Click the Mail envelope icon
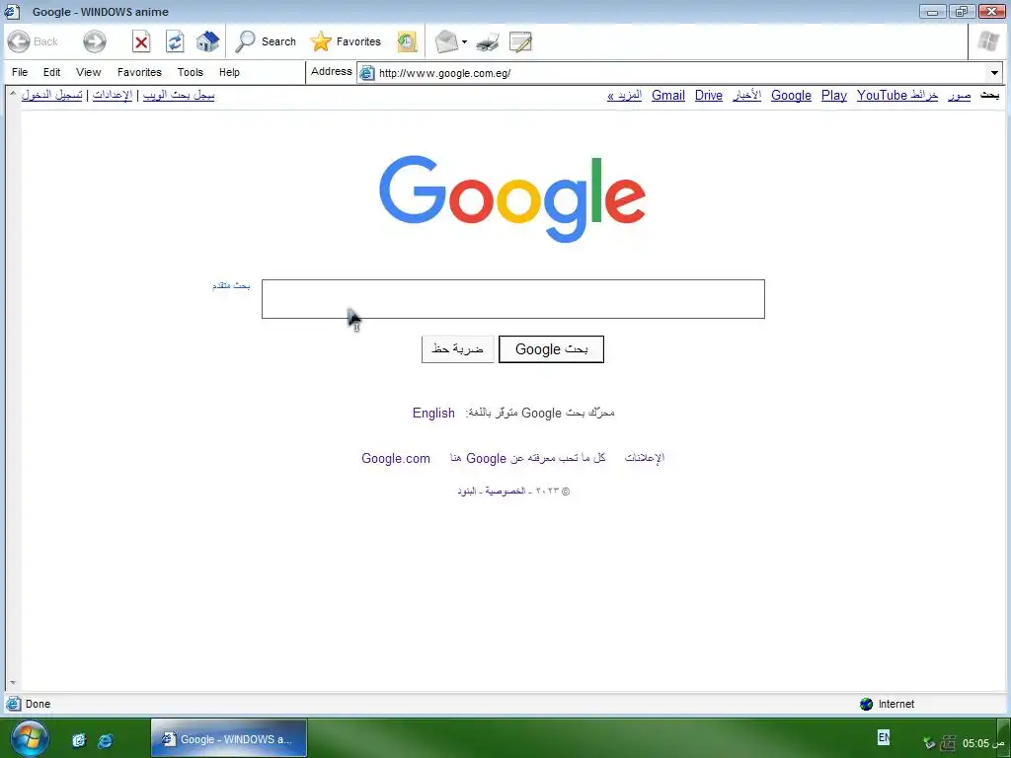 click(x=446, y=41)
